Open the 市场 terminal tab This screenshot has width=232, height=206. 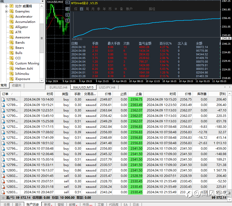[x=87, y=204]
